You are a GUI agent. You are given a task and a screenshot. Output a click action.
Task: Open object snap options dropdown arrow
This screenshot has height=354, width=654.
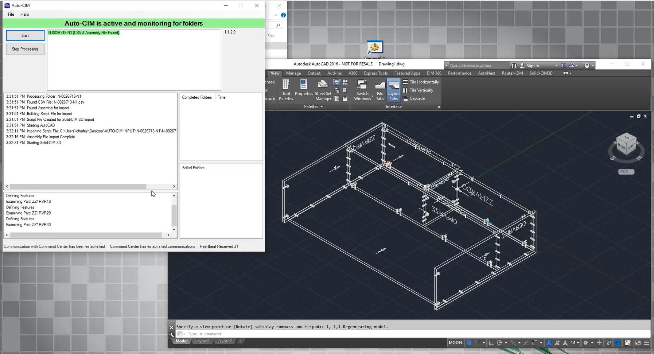tap(541, 343)
